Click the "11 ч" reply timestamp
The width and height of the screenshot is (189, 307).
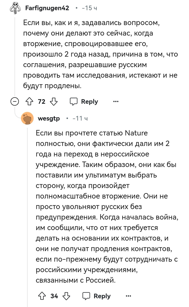pos(80,118)
